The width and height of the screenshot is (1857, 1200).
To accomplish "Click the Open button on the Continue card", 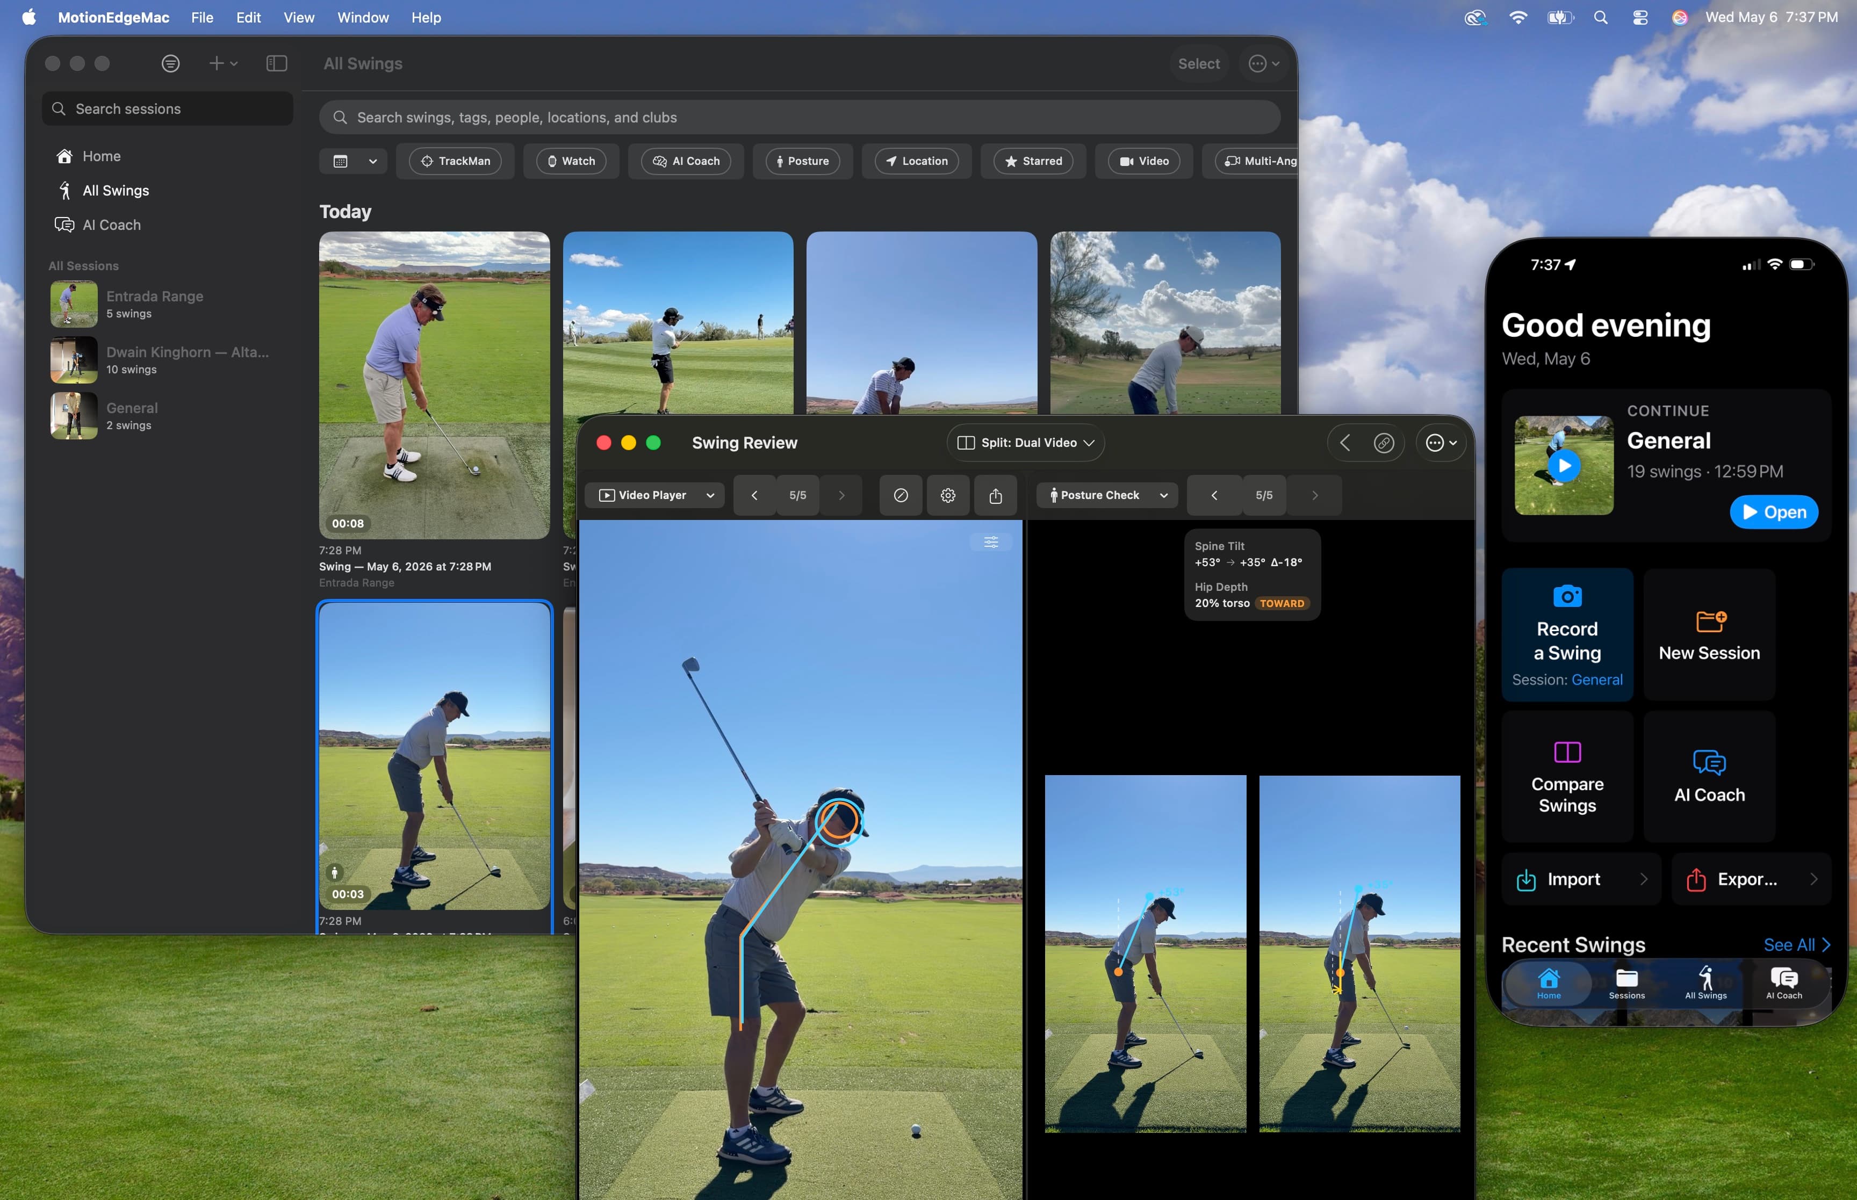I will pyautogui.click(x=1774, y=512).
